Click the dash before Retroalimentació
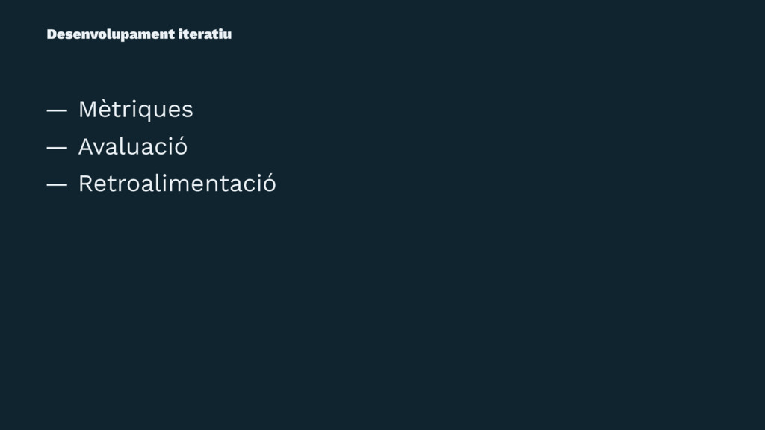 click(57, 185)
